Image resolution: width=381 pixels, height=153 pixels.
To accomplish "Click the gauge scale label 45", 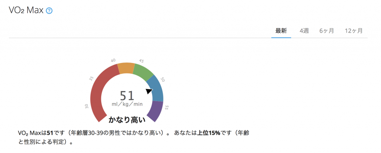I will 141,60.
